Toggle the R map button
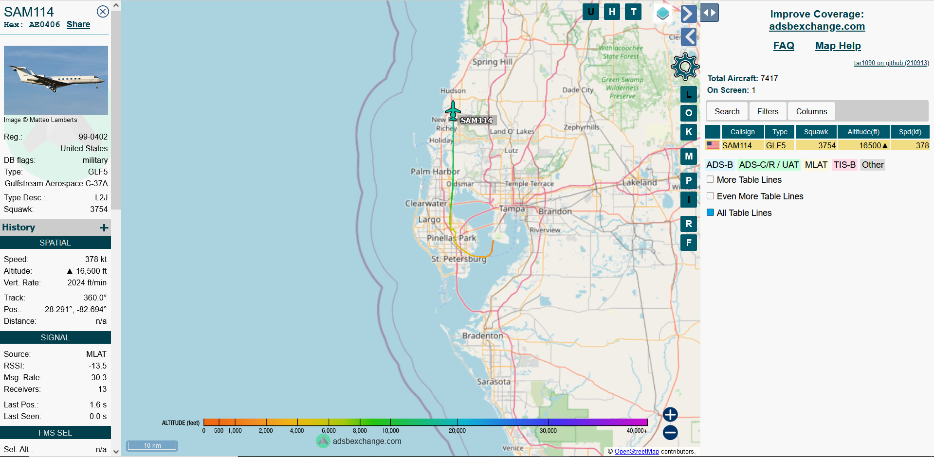The width and height of the screenshot is (934, 457). pyautogui.click(x=689, y=224)
